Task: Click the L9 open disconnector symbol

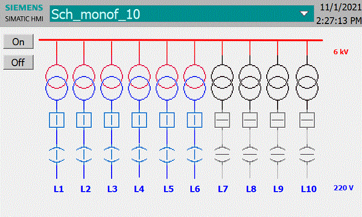Action: [278, 154]
